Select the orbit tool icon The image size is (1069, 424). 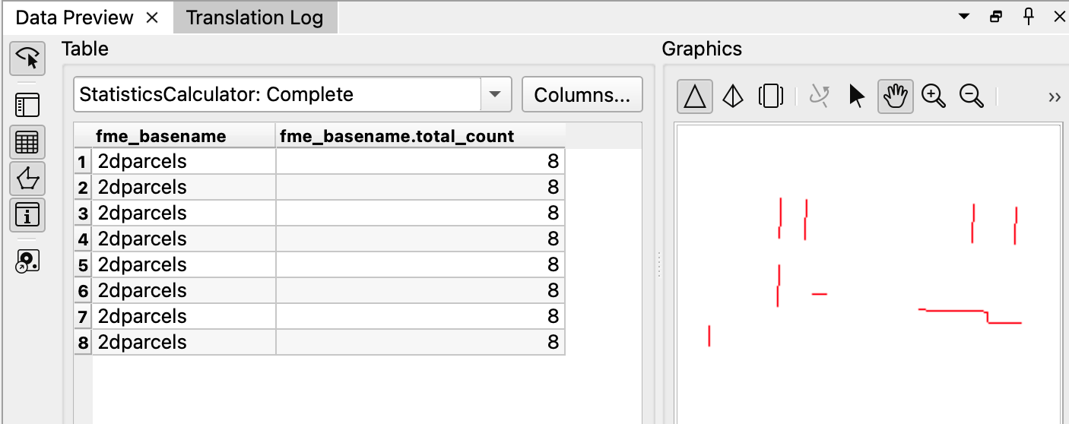click(820, 96)
